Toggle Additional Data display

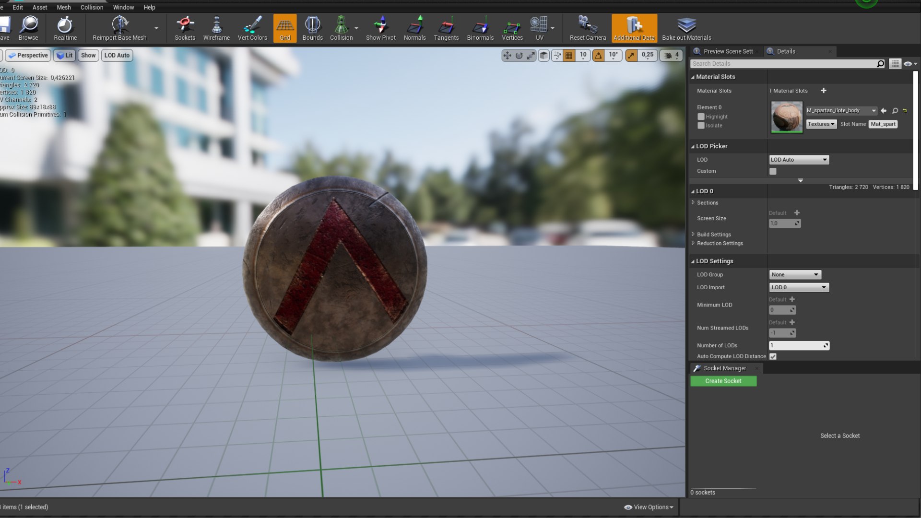pyautogui.click(x=634, y=28)
